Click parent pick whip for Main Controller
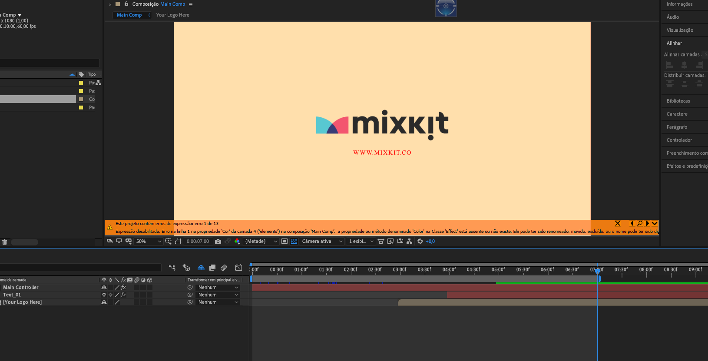Viewport: 708px width, 361px height. (190, 288)
